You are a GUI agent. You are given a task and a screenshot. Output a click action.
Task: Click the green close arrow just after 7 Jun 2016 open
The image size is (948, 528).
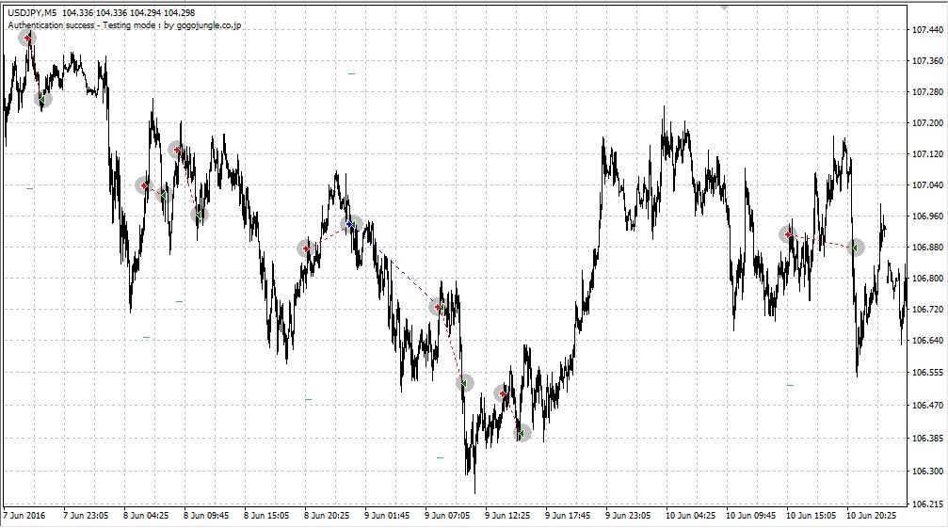[43, 99]
